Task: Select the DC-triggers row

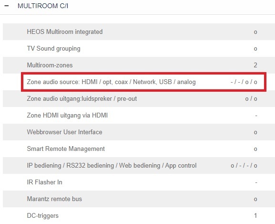Action: 139,215
